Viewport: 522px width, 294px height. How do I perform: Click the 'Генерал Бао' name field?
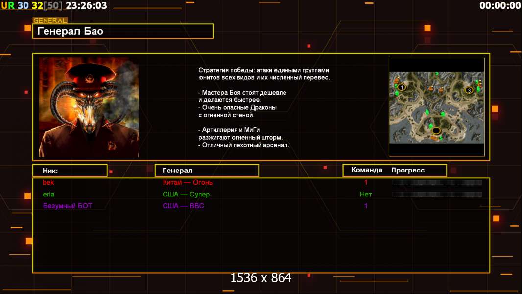pyautogui.click(x=123, y=31)
